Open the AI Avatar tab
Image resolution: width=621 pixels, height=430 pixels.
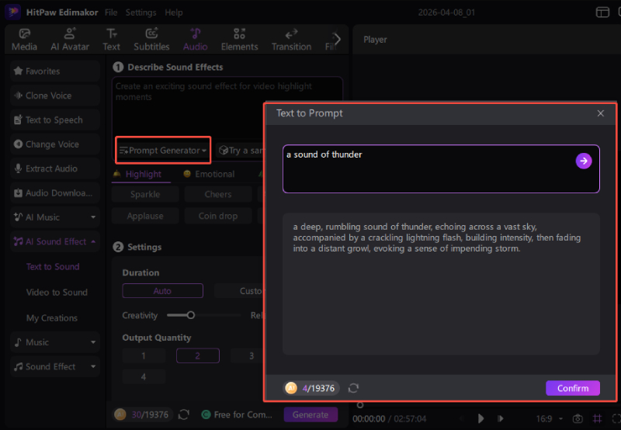click(70, 40)
